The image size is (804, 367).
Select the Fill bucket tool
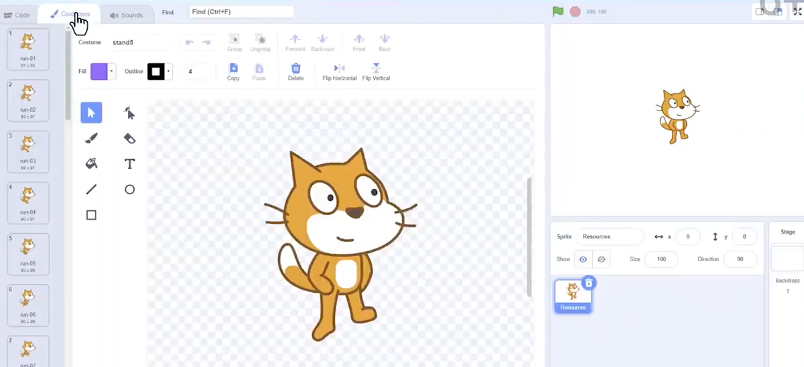pos(91,163)
